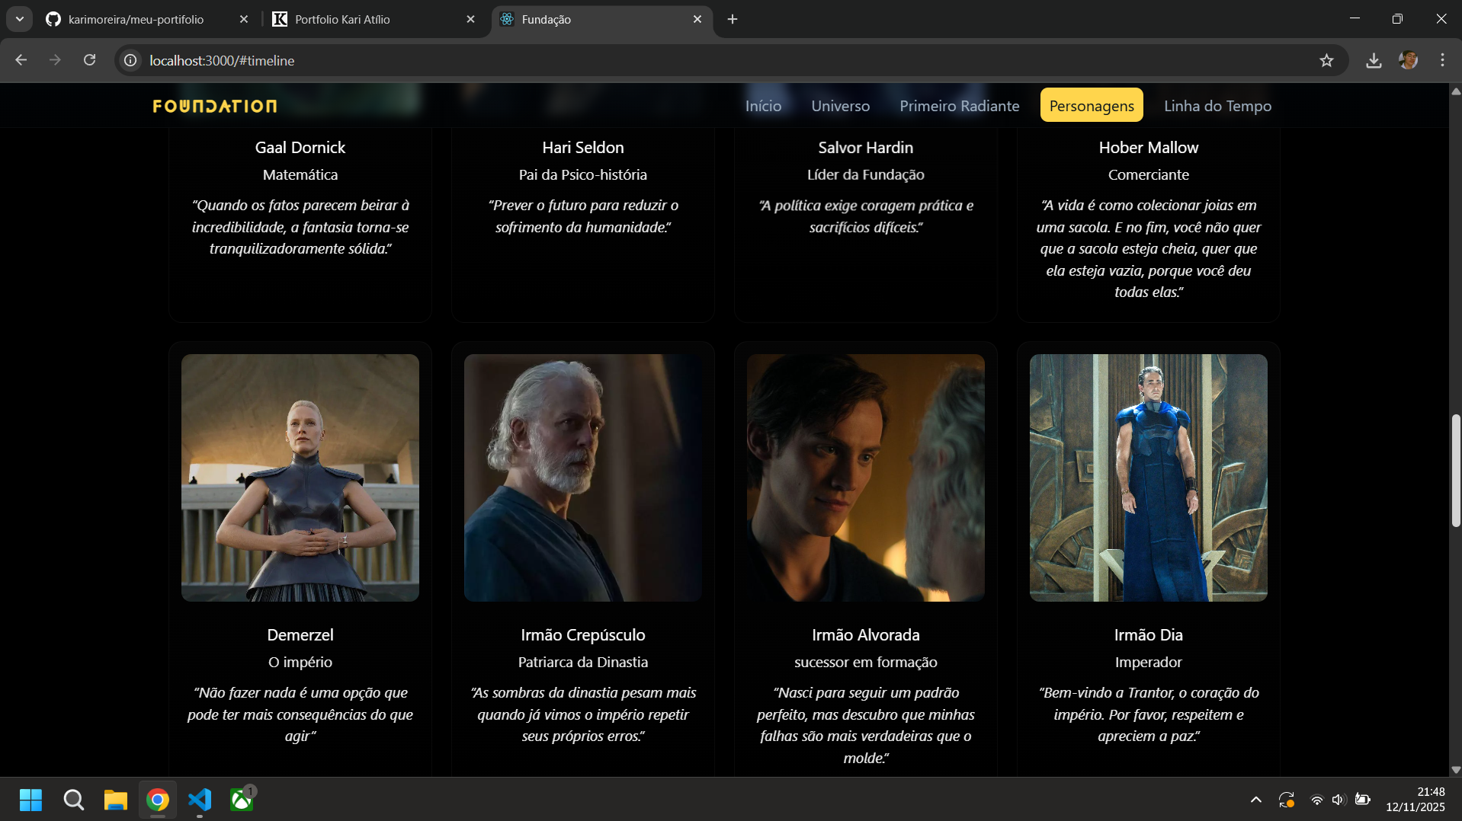
Task: View site information icon in the address bar
Action: [131, 60]
